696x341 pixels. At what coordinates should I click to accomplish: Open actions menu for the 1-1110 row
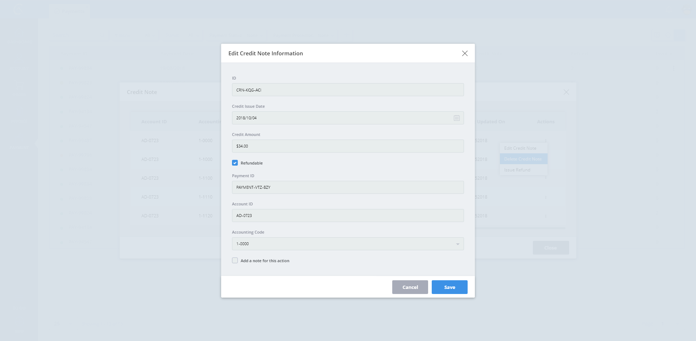pos(546,197)
